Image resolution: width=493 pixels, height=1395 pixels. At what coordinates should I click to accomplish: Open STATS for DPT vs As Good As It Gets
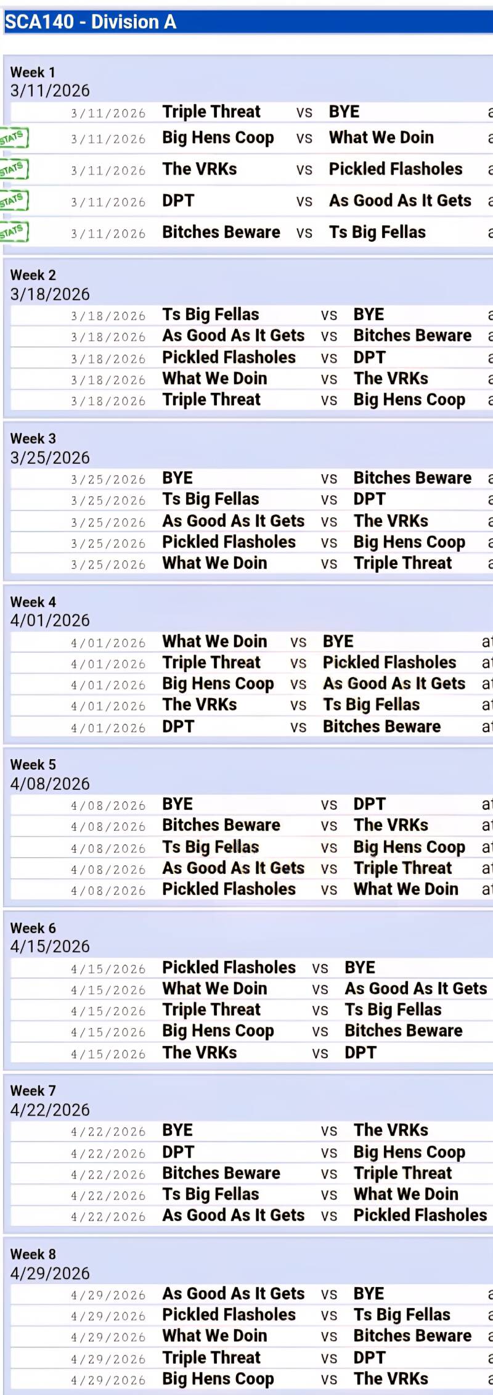click(x=14, y=200)
